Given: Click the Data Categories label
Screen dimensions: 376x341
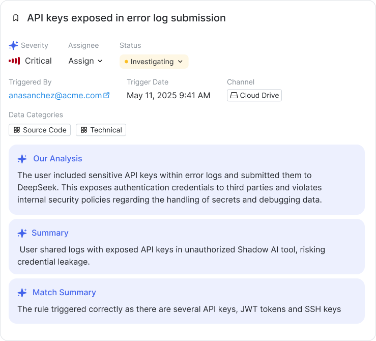Looking at the screenshot, I should [x=36, y=115].
